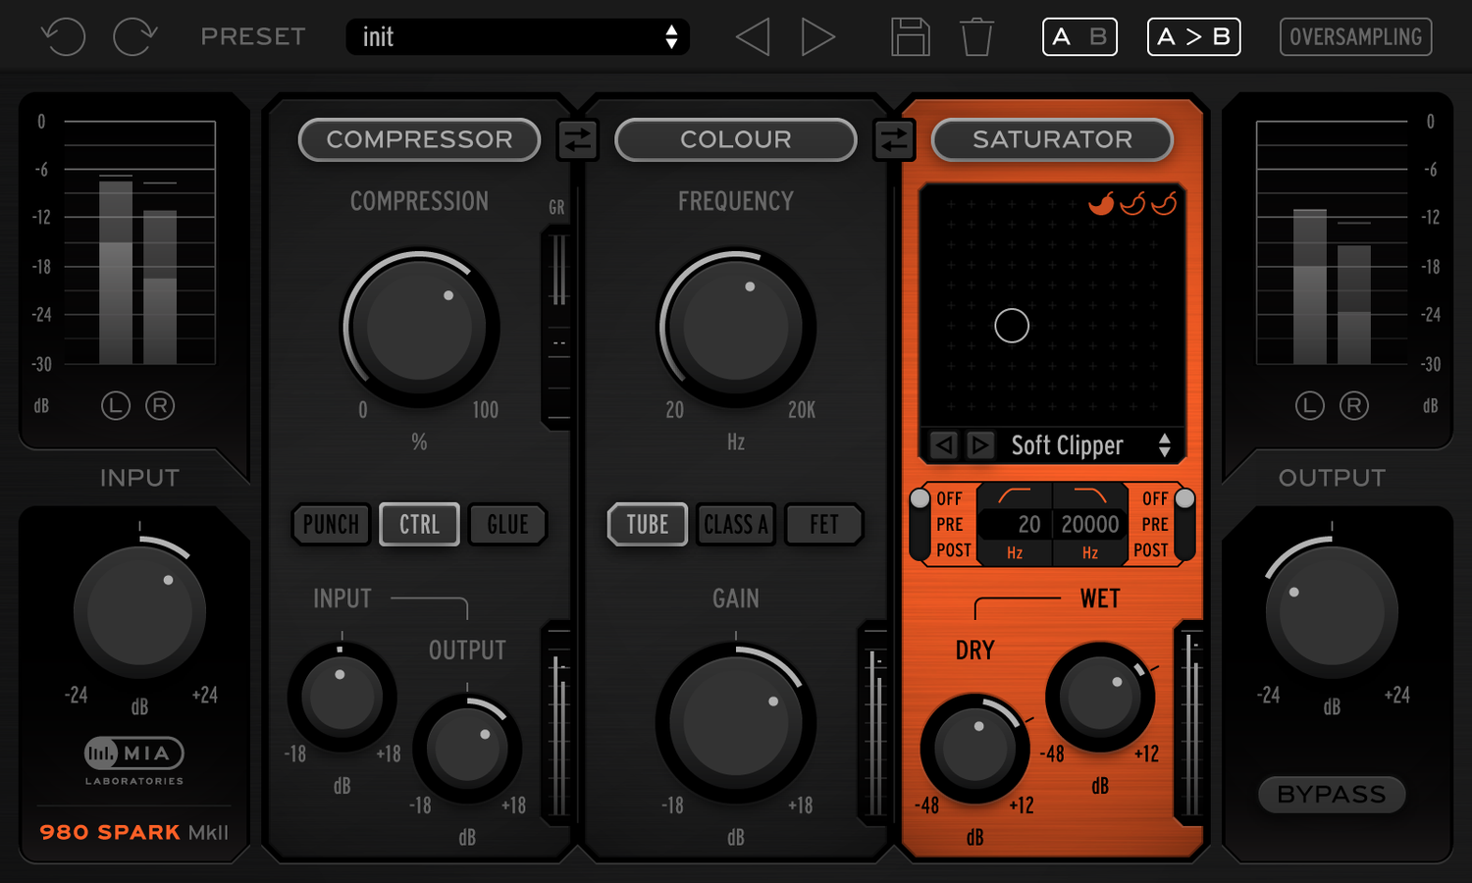Click the undo arrow icon
The image size is (1472, 883).
point(64,37)
